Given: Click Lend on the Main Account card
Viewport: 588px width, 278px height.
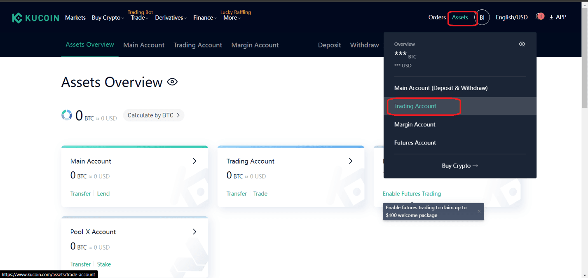Looking at the screenshot, I should tap(103, 194).
